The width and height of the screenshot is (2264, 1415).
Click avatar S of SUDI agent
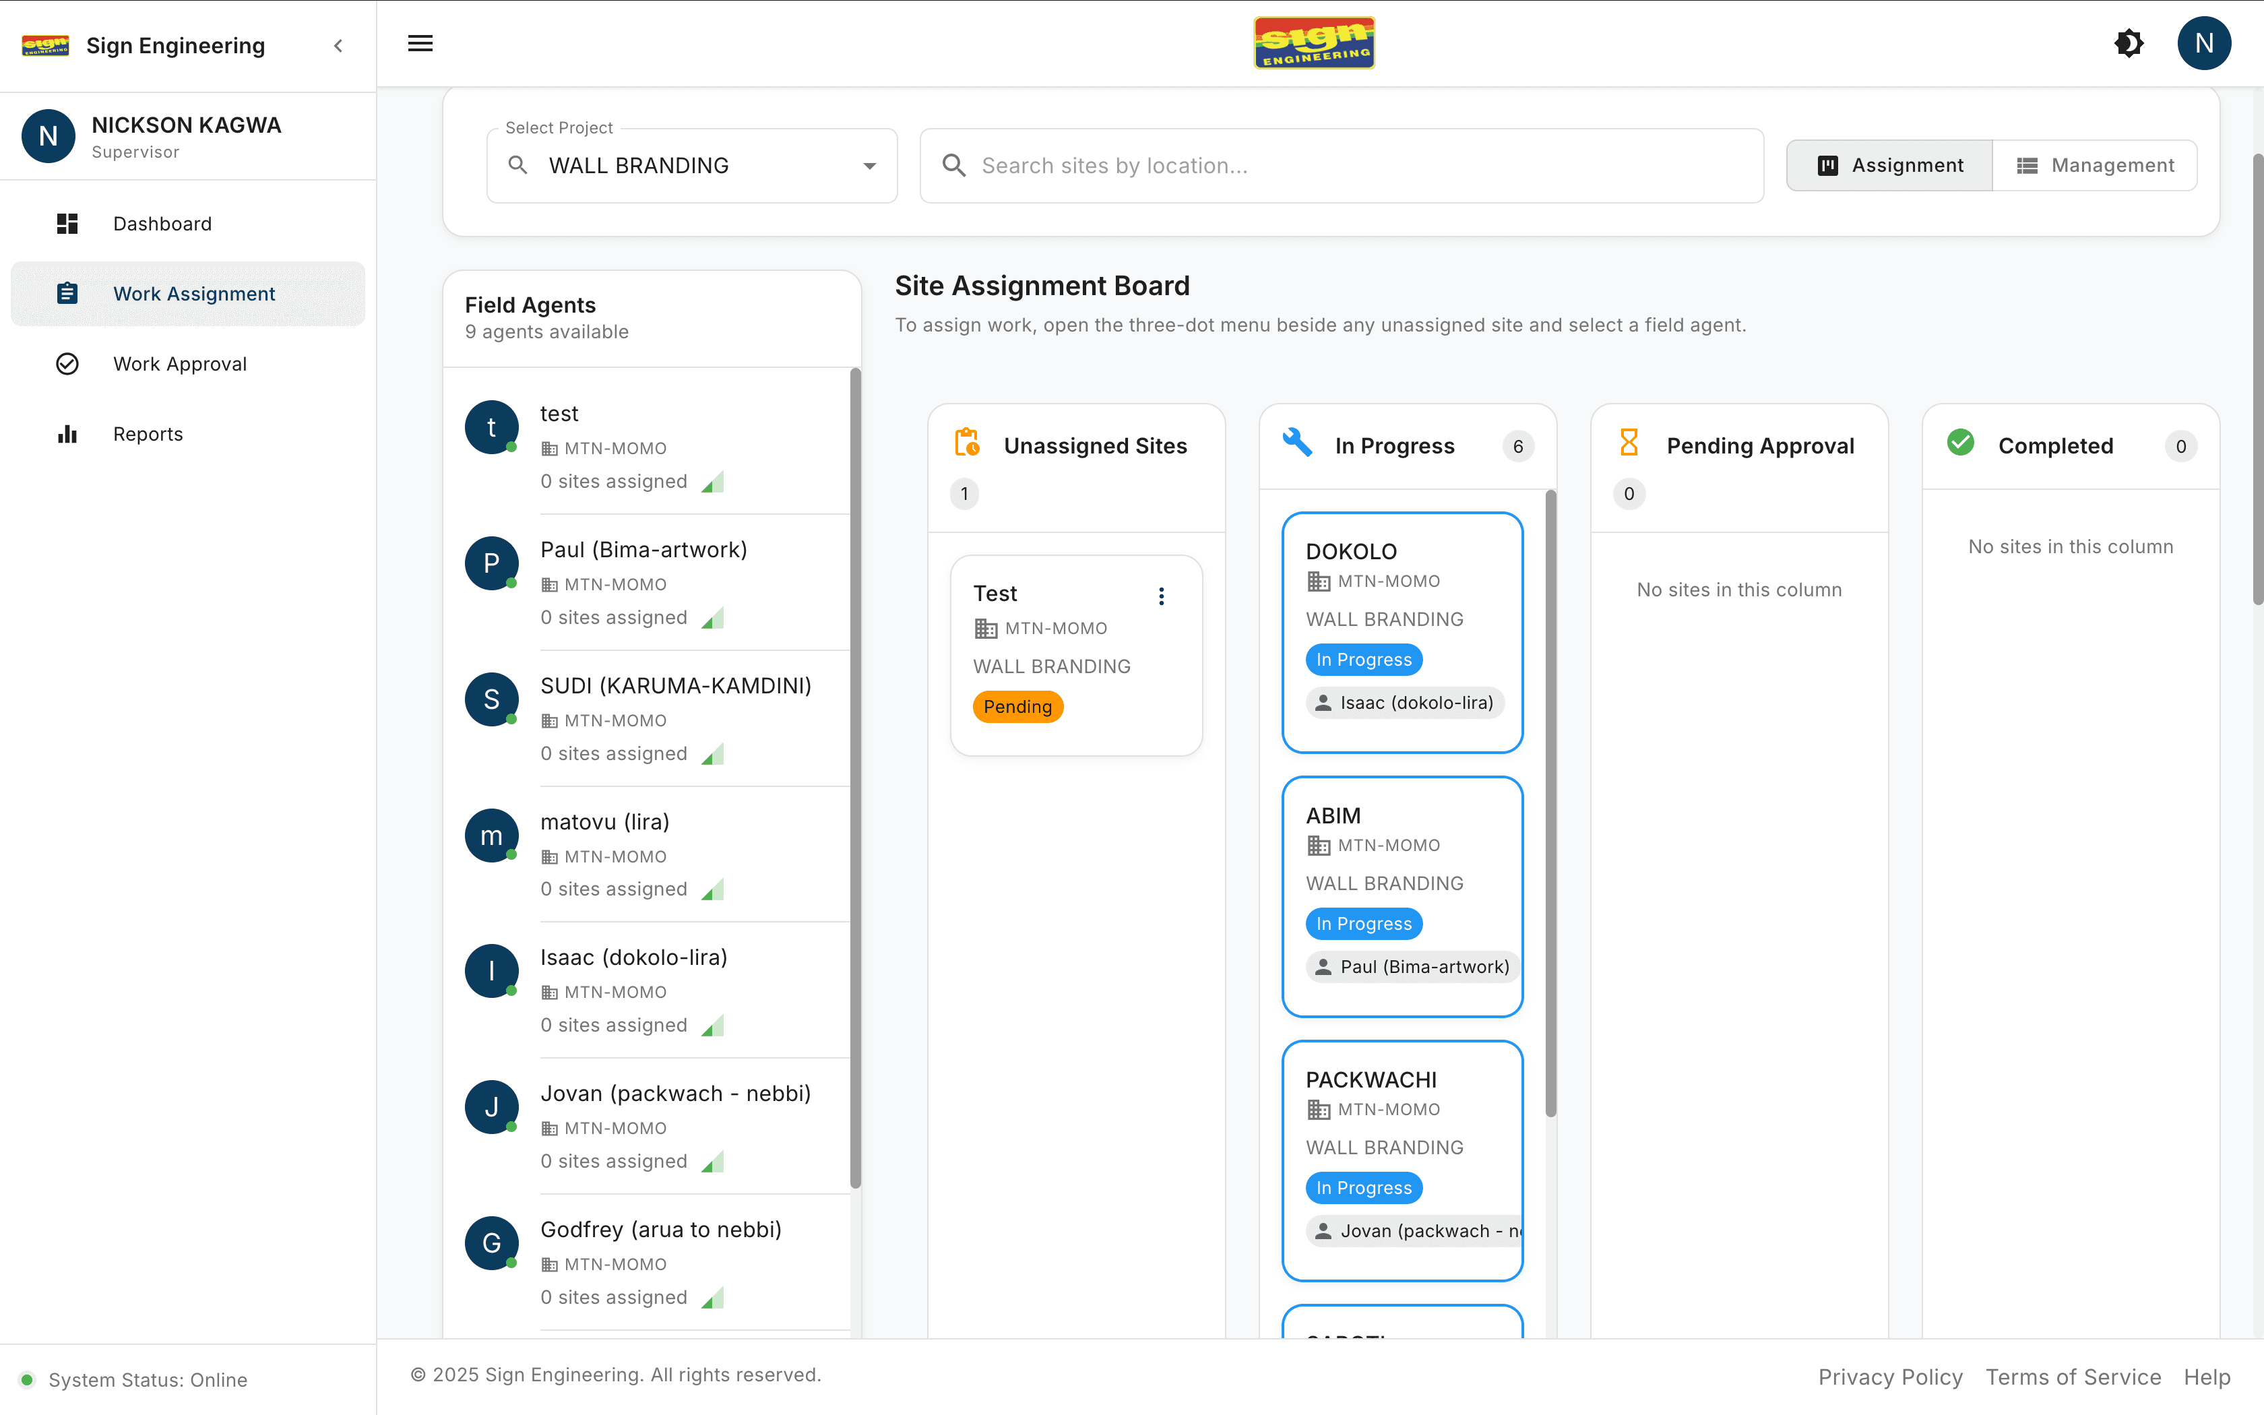[491, 699]
